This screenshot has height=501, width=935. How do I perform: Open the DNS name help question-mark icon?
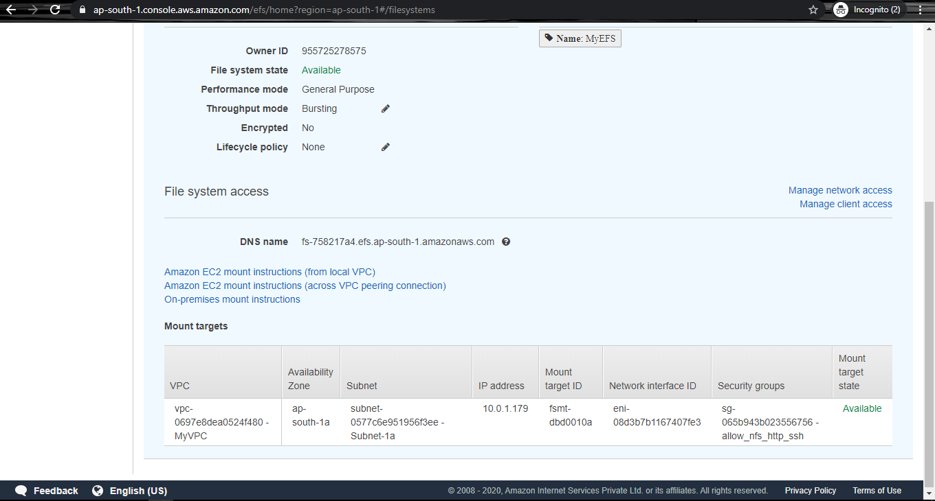click(506, 242)
